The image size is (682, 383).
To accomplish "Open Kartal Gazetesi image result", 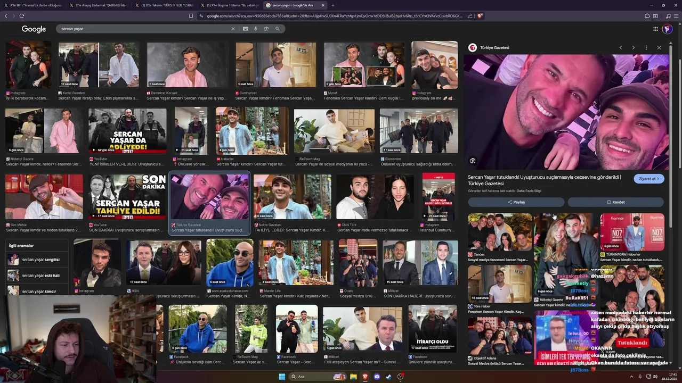I will (x=99, y=65).
